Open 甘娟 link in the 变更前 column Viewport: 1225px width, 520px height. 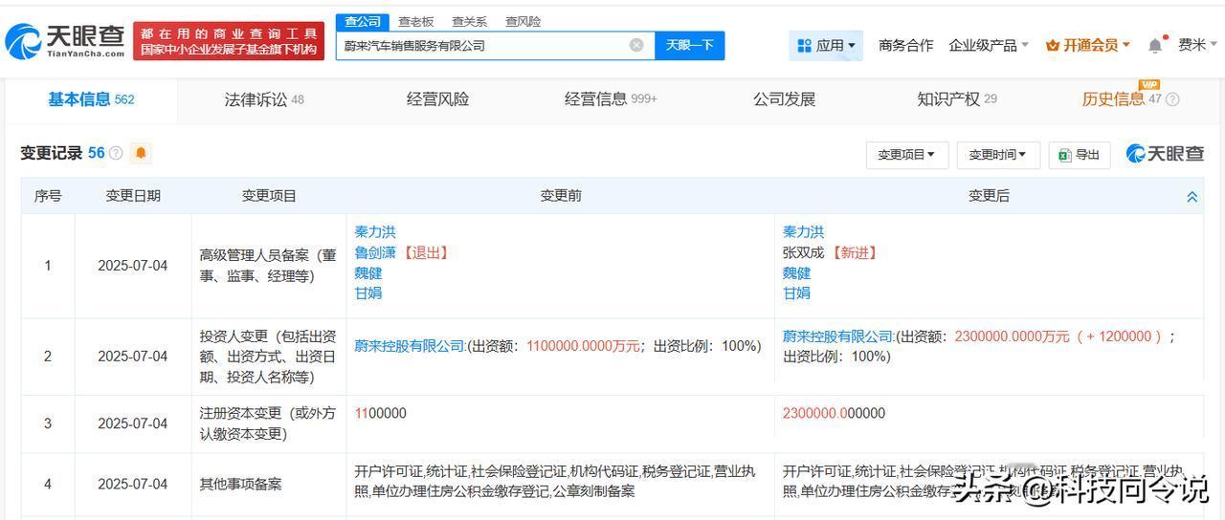click(x=368, y=293)
